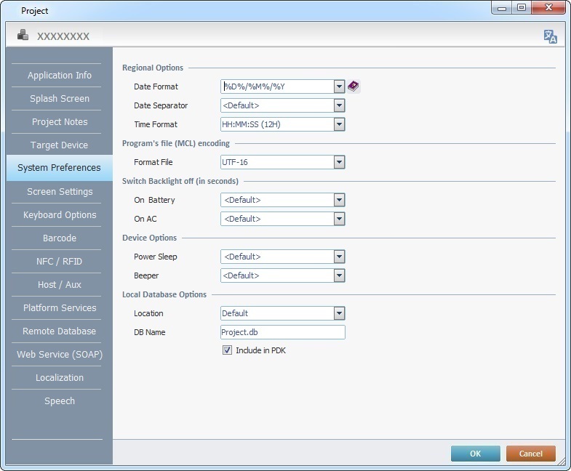
Task: Expand the On Battery backlight dropdown
Action: (x=339, y=200)
